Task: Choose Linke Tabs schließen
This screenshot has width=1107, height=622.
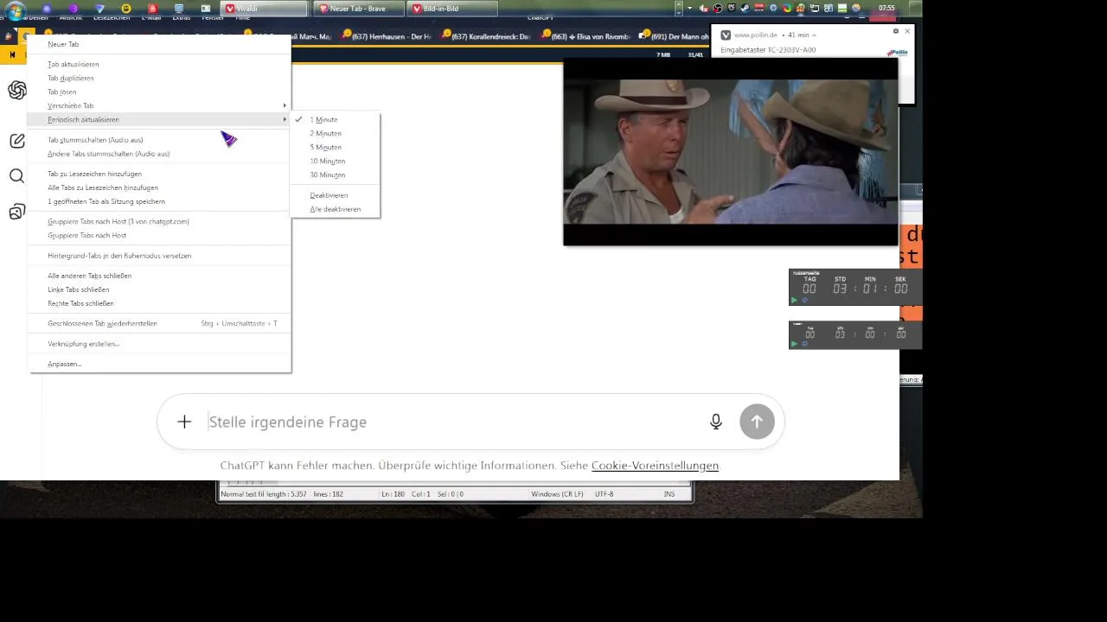Action: (x=160, y=289)
